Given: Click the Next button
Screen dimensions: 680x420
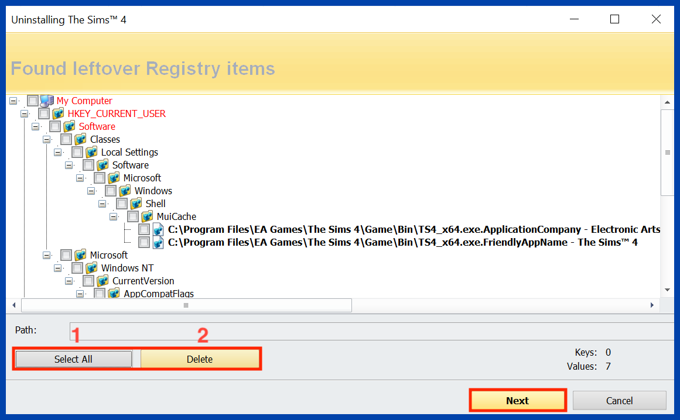Looking at the screenshot, I should pyautogui.click(x=517, y=401).
